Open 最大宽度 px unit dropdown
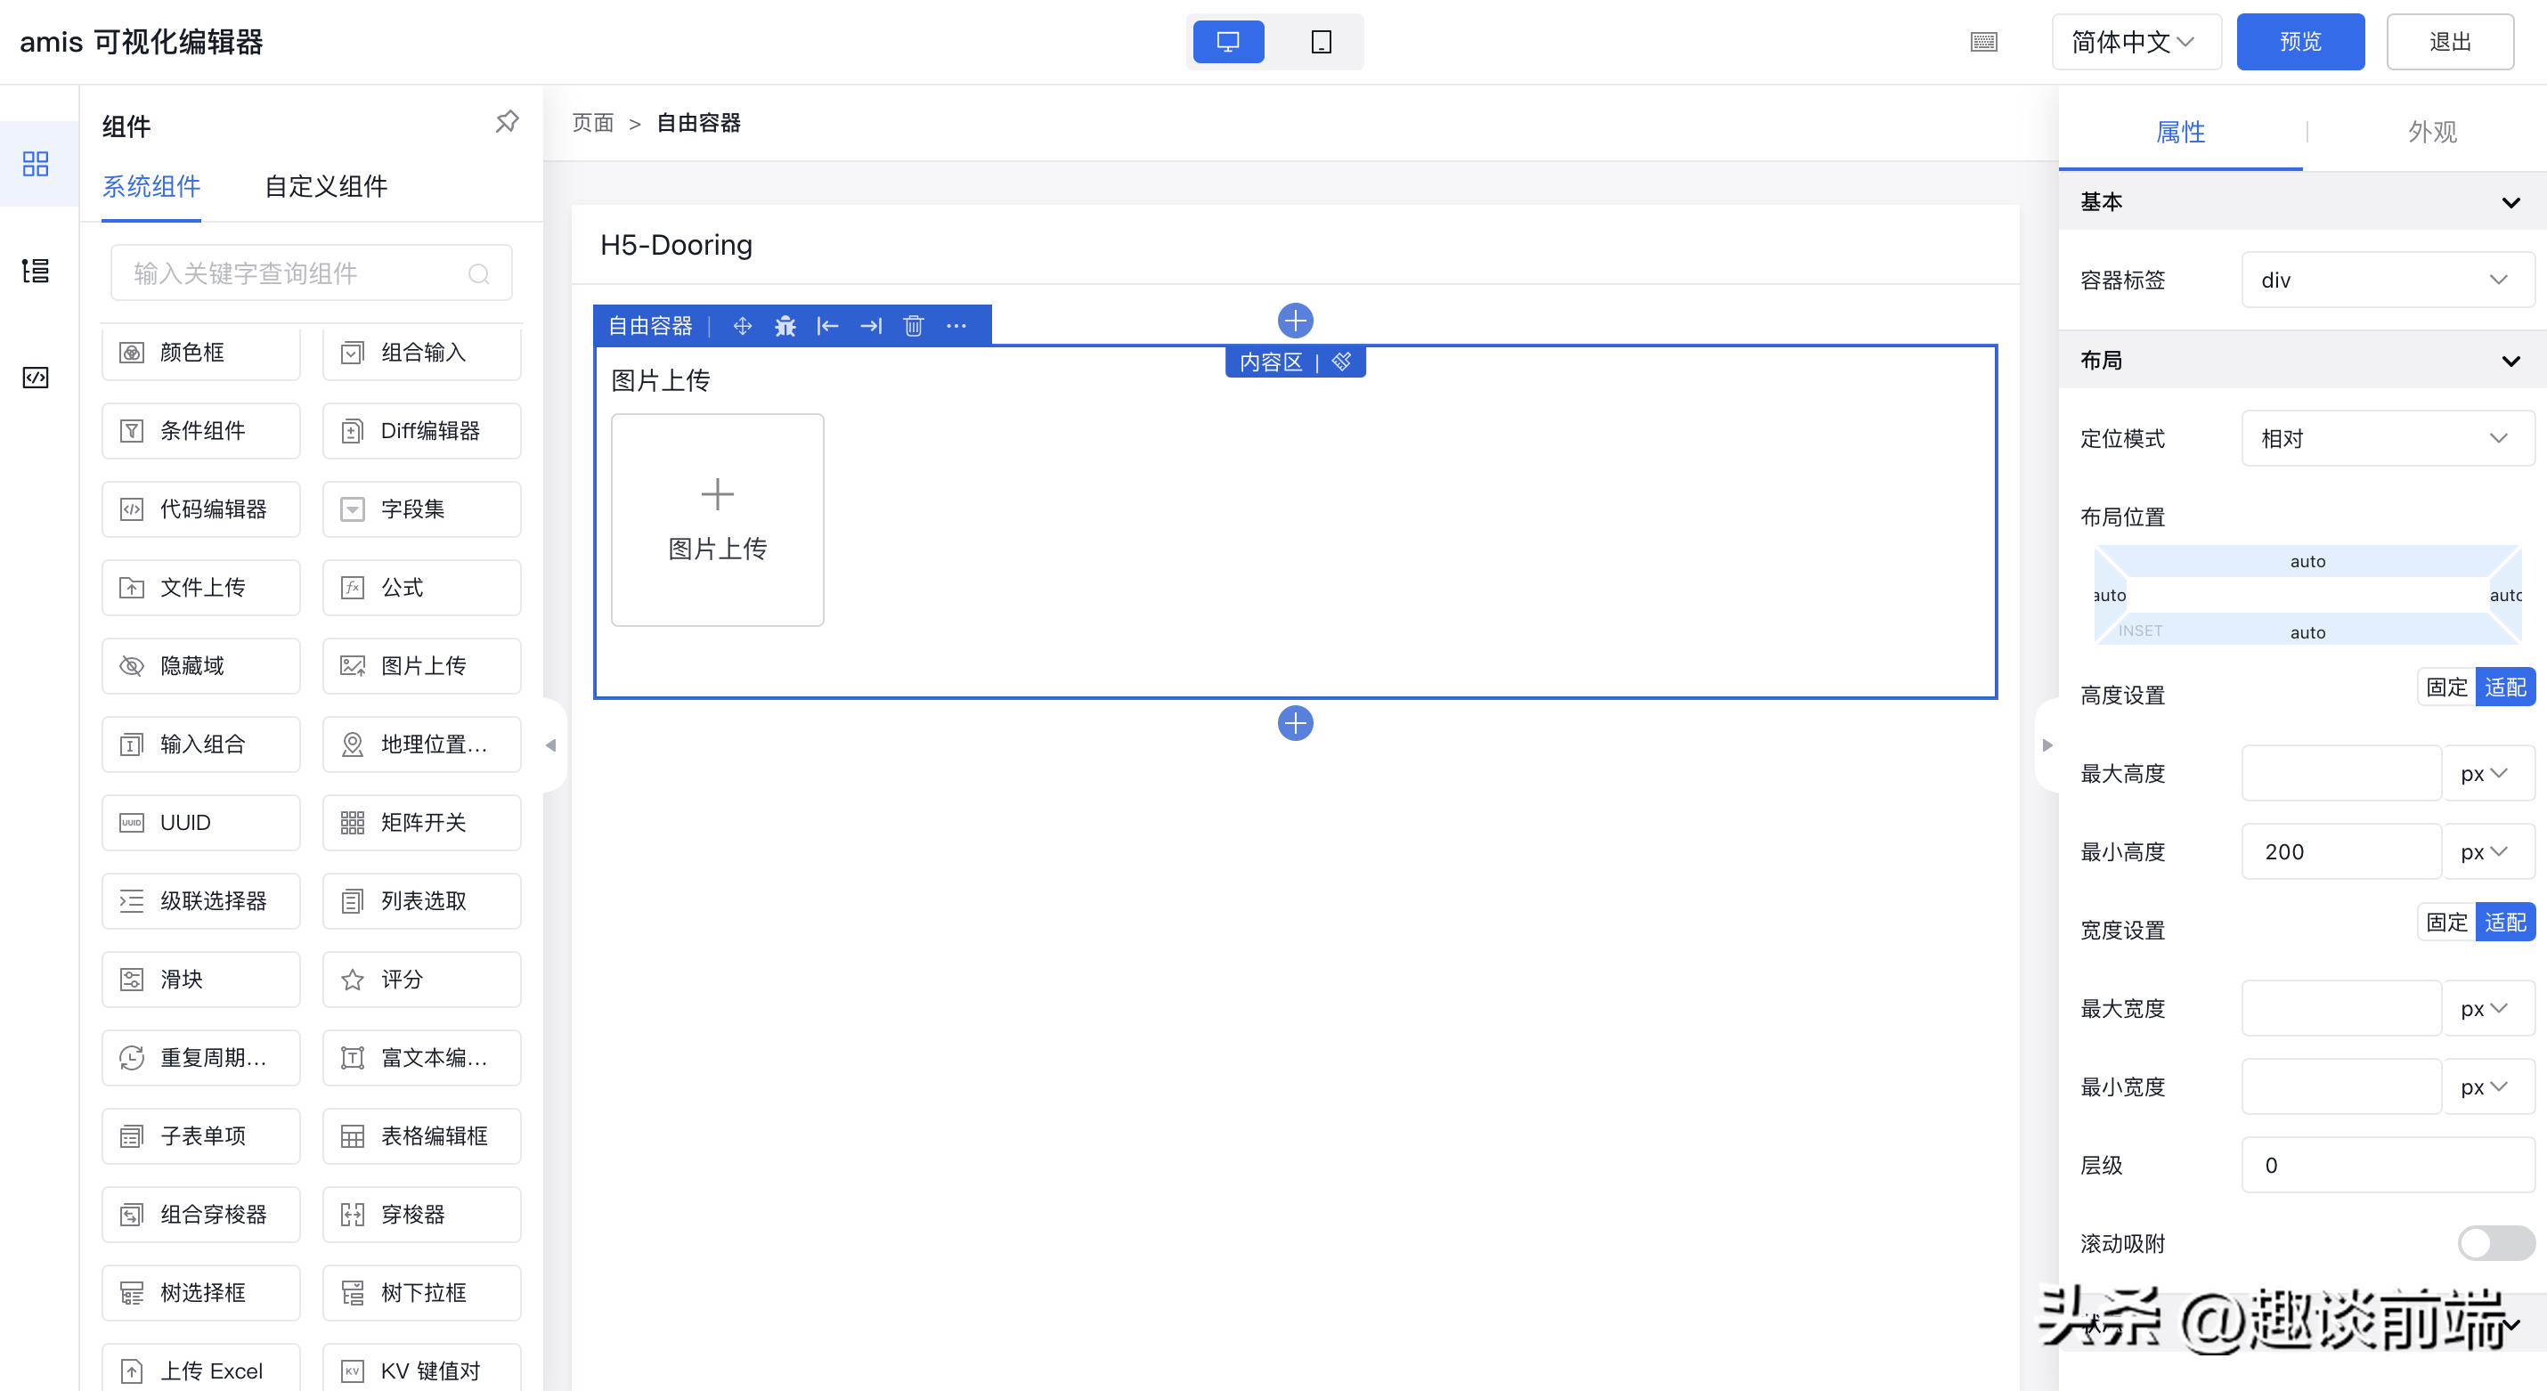This screenshot has height=1391, width=2547. tap(2487, 1008)
